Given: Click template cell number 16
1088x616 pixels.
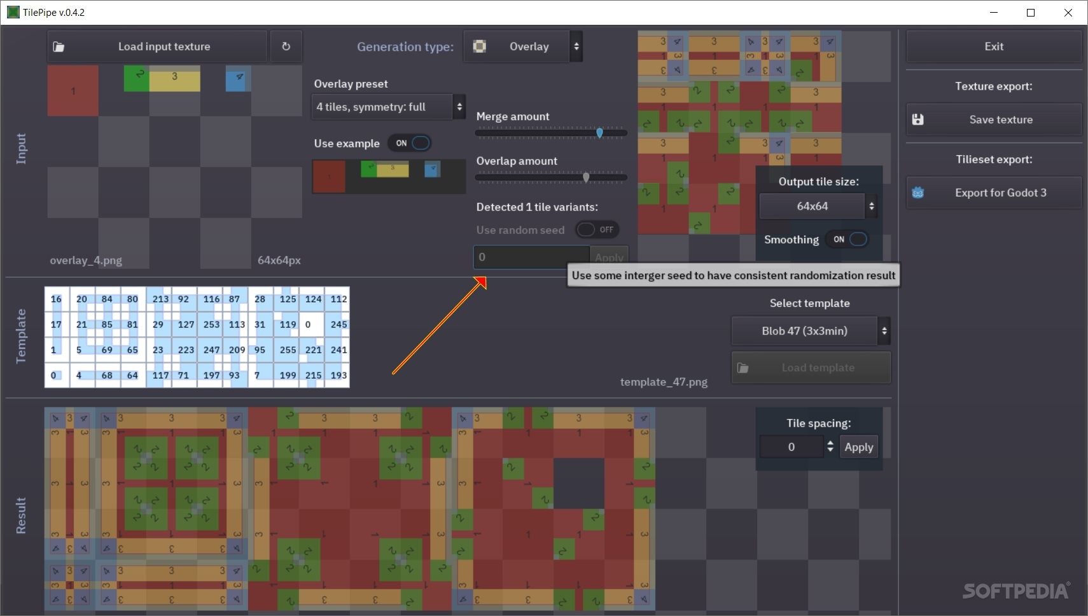Looking at the screenshot, I should coord(56,299).
